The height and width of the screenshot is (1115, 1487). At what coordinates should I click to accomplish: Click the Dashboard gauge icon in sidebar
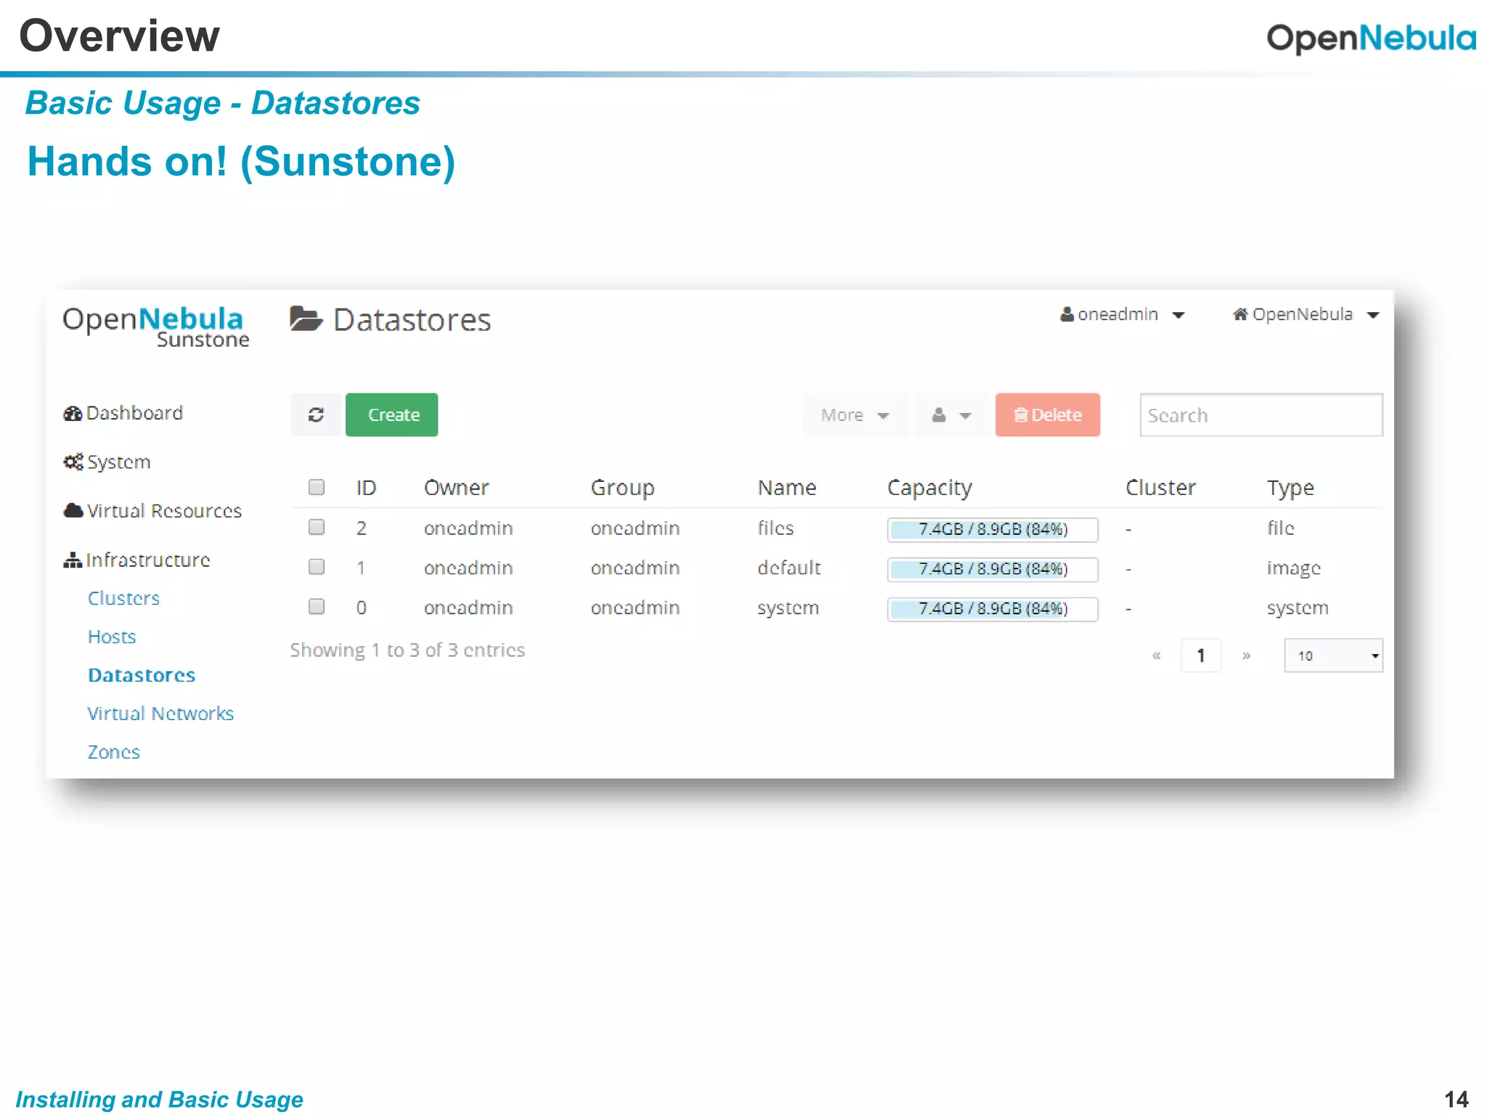[73, 414]
